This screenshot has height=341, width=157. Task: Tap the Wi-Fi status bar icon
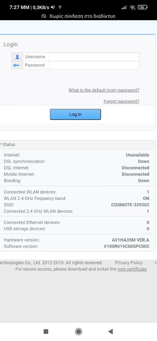point(133,7)
